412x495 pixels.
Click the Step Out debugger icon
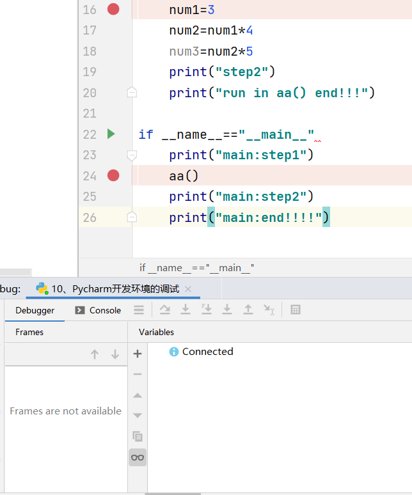click(x=248, y=310)
